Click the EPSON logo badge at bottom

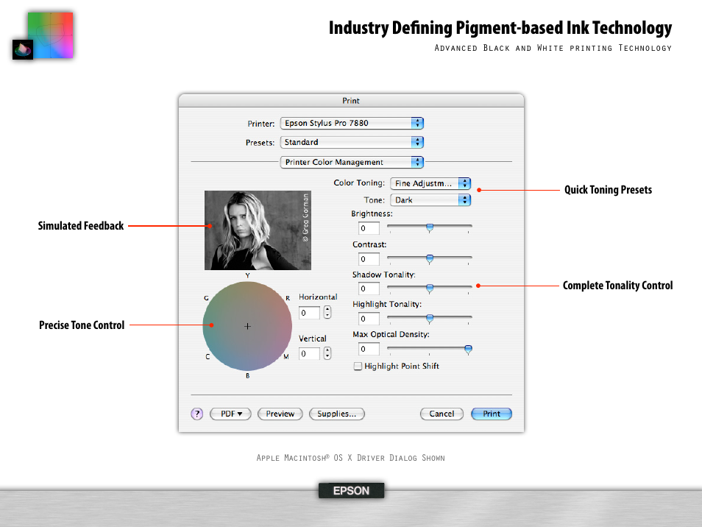pos(352,491)
